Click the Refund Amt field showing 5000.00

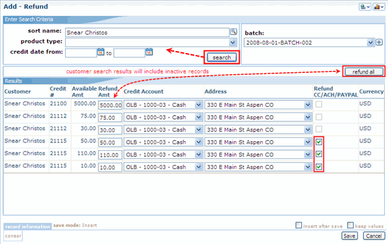[110, 105]
